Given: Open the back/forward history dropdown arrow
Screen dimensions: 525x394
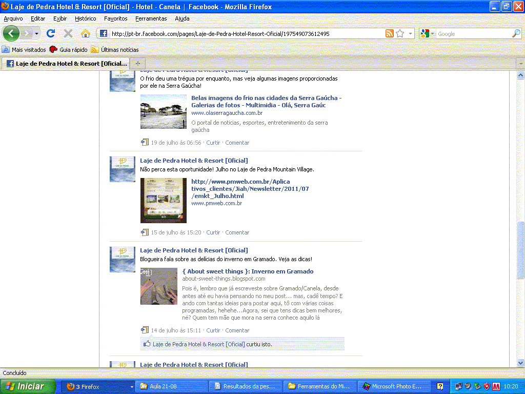Looking at the screenshot, I should click(36, 33).
